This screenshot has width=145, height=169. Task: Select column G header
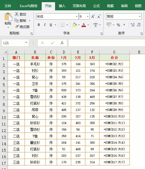[114, 52]
